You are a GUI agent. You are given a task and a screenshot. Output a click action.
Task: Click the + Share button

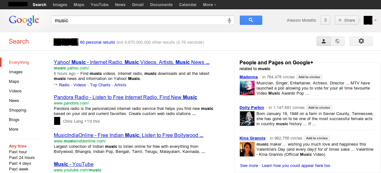point(346,20)
